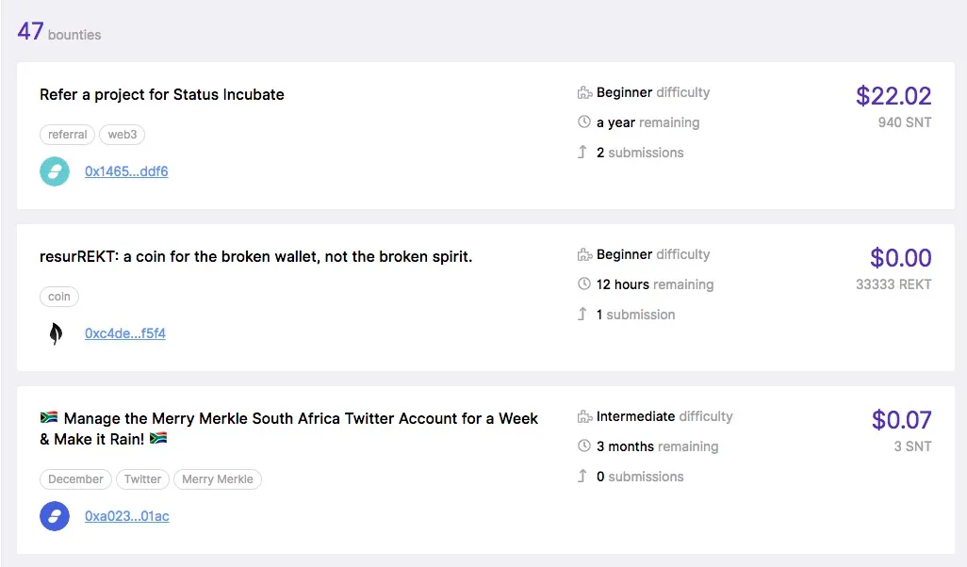
Task: Click the teal avatar icon beside 0x1465...ddf6
Action: point(55,171)
